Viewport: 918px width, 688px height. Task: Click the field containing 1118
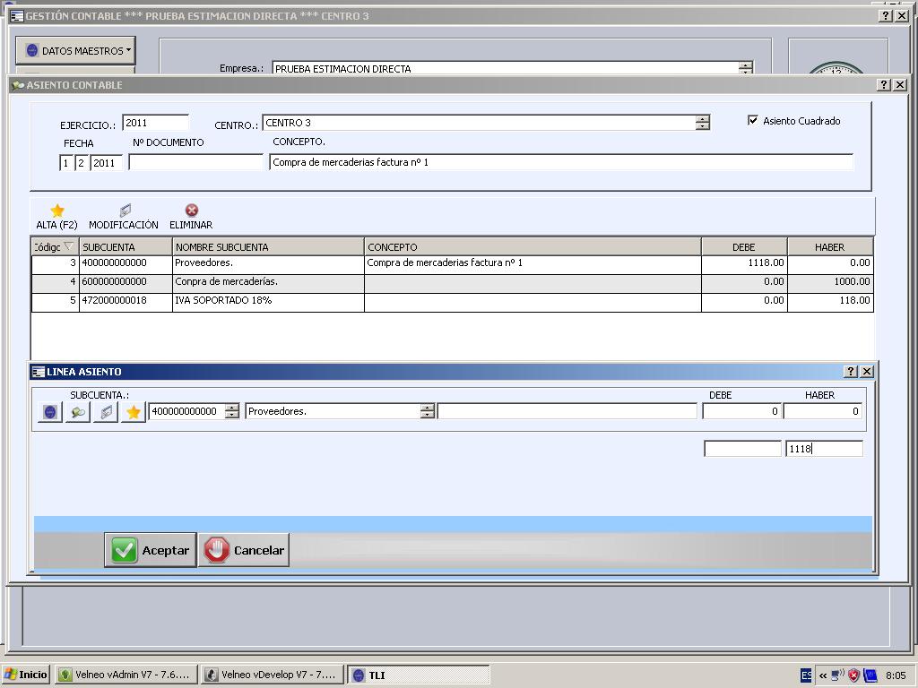pyautogui.click(x=824, y=449)
